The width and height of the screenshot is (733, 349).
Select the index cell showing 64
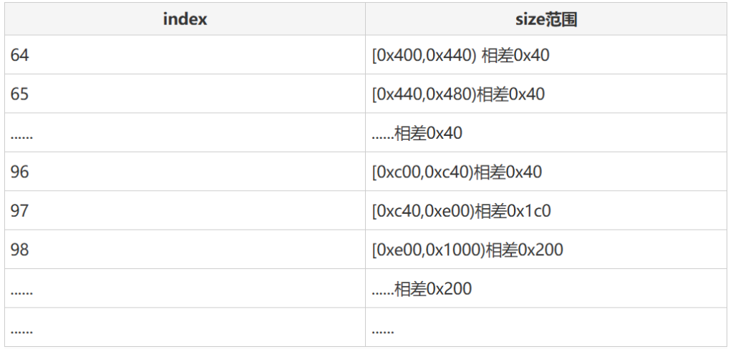pyautogui.click(x=20, y=55)
